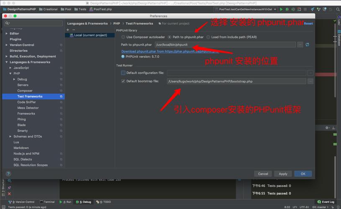The height and width of the screenshot is (209, 341).
Task: Click the Event Log button
Action: tap(326, 202)
